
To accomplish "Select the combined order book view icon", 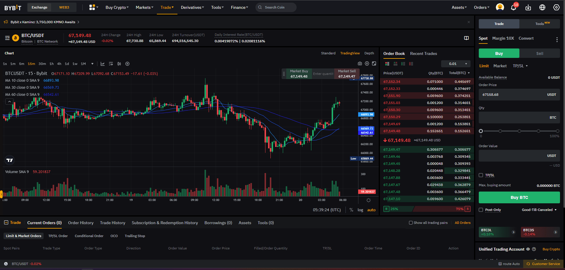I will pyautogui.click(x=387, y=64).
